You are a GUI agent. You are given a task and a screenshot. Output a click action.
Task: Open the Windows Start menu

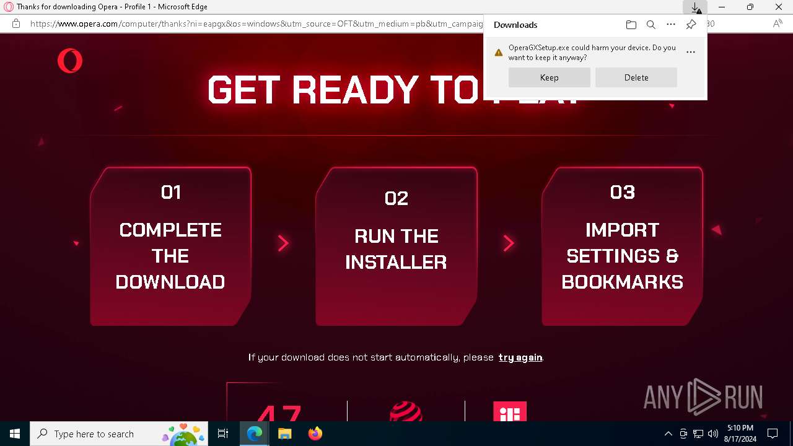tap(15, 434)
